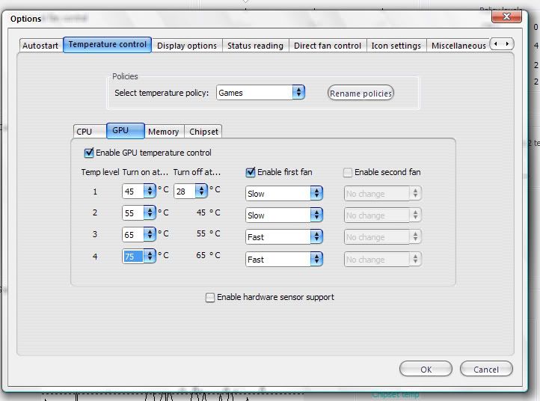Switch to the Direct fan control tab

click(327, 46)
